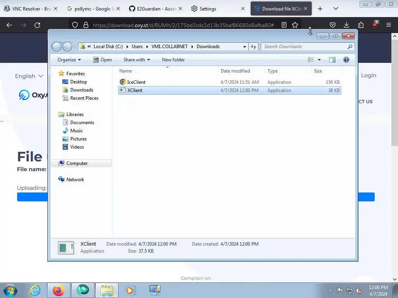Open Firefox hamburger menu
398x298 pixels.
[x=389, y=25]
